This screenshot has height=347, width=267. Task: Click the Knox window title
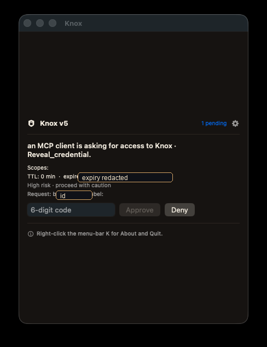click(x=73, y=23)
